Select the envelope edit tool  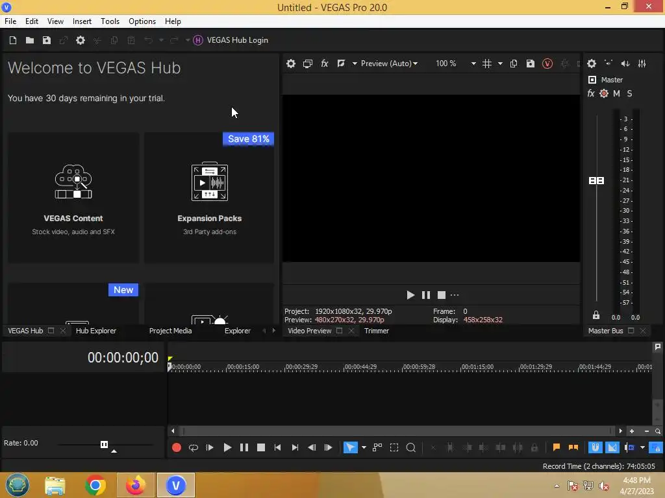click(377, 447)
